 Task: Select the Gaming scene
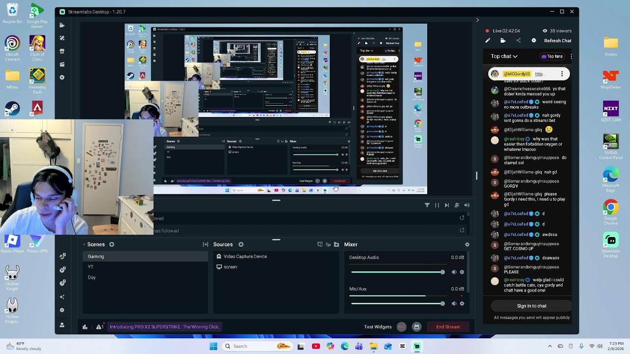pos(146,257)
